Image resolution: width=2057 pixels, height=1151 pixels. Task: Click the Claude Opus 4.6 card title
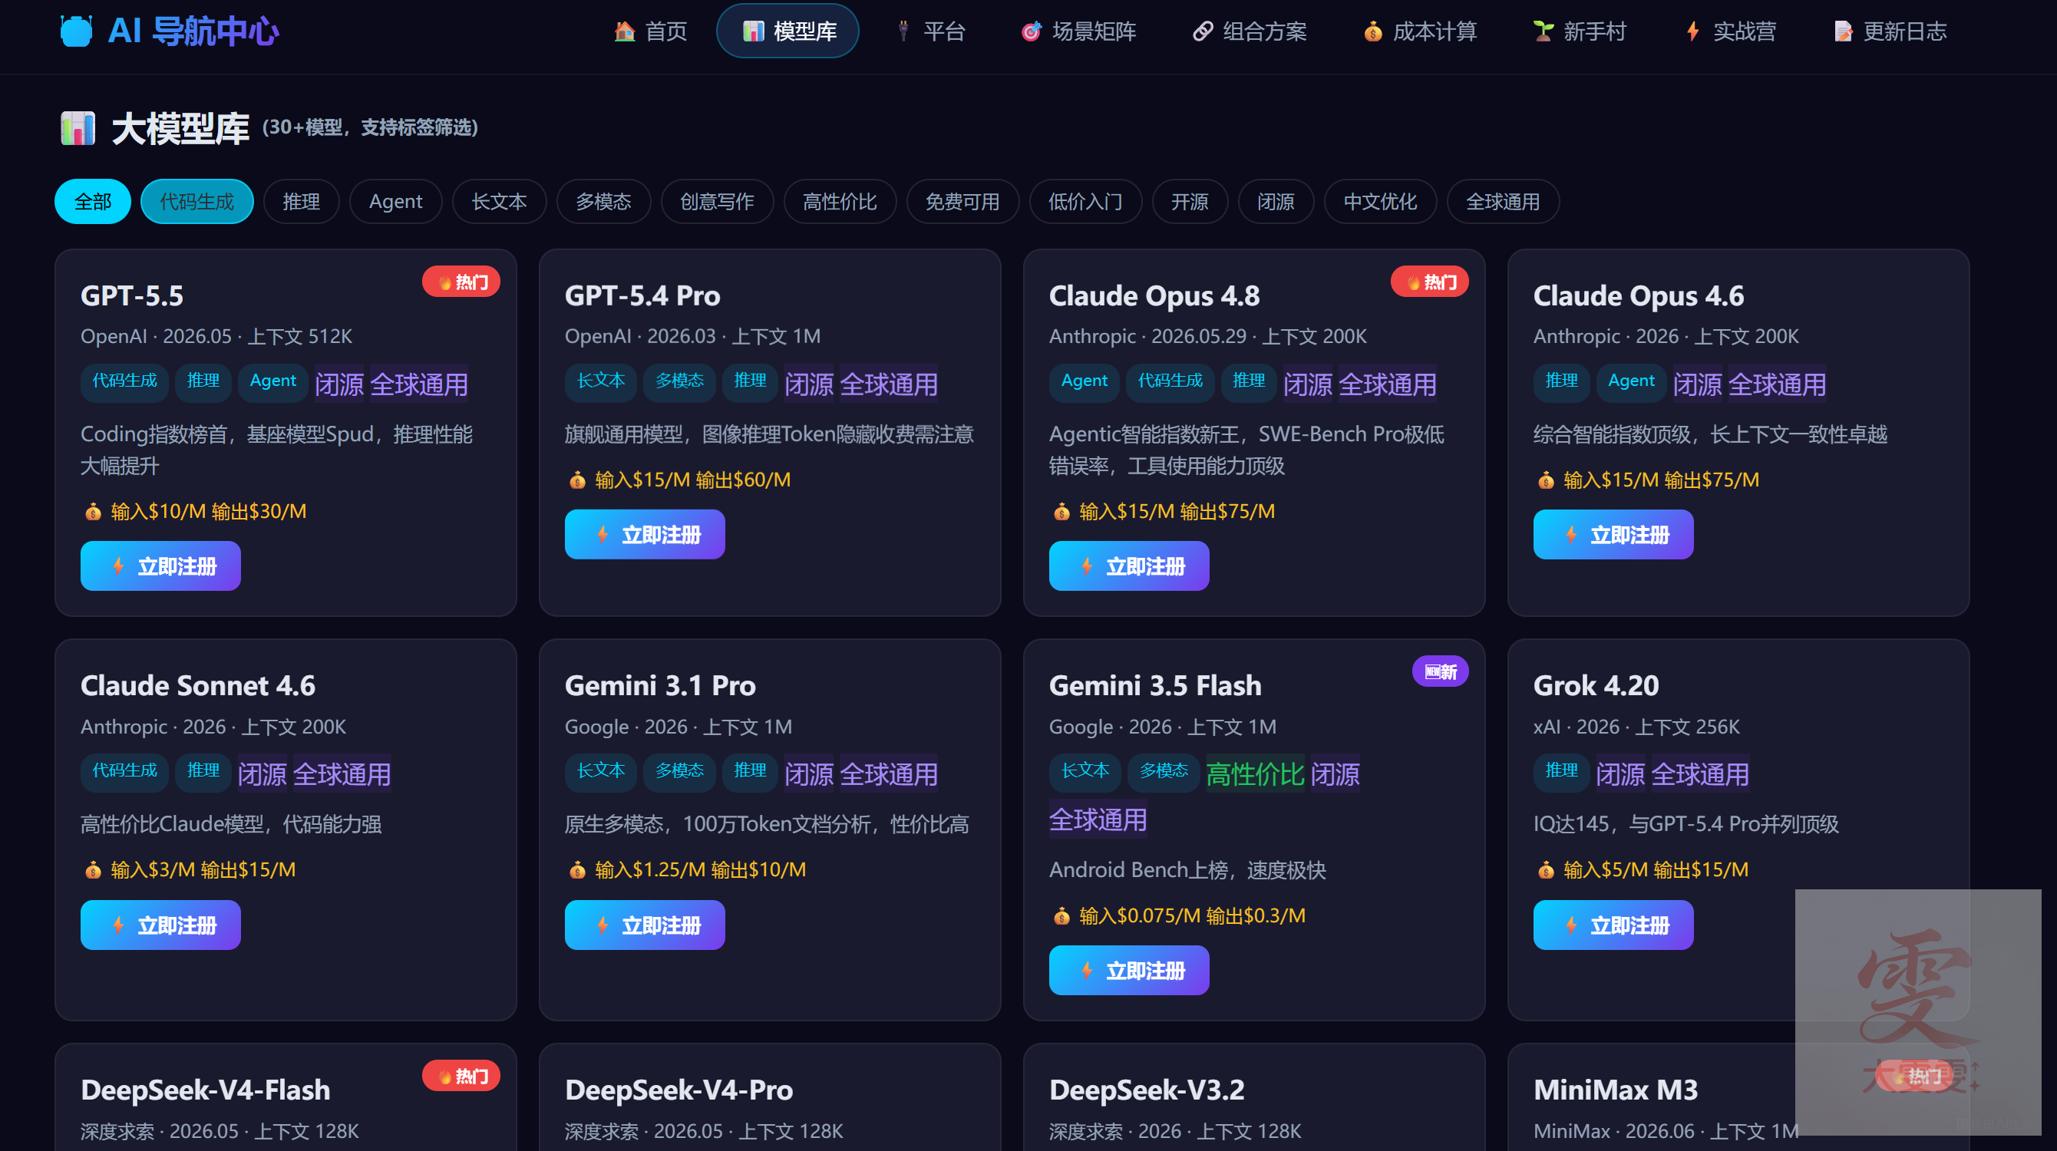click(x=1639, y=295)
